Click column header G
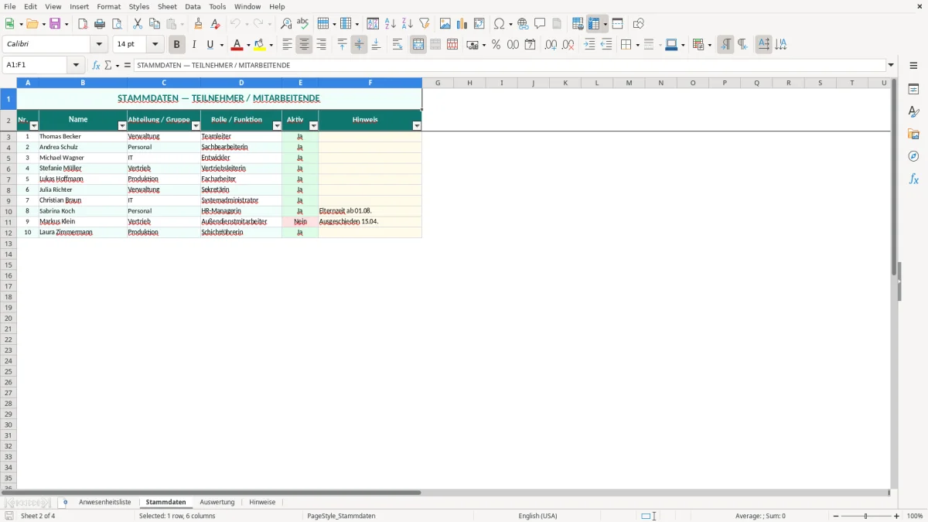 (438, 83)
